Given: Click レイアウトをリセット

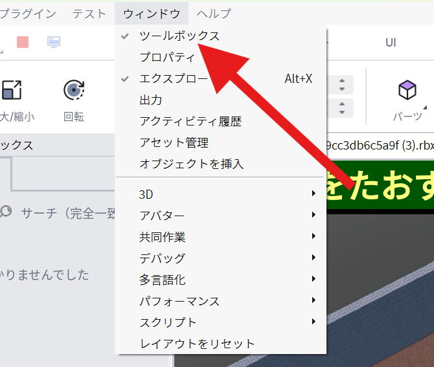Looking at the screenshot, I should (x=198, y=344).
